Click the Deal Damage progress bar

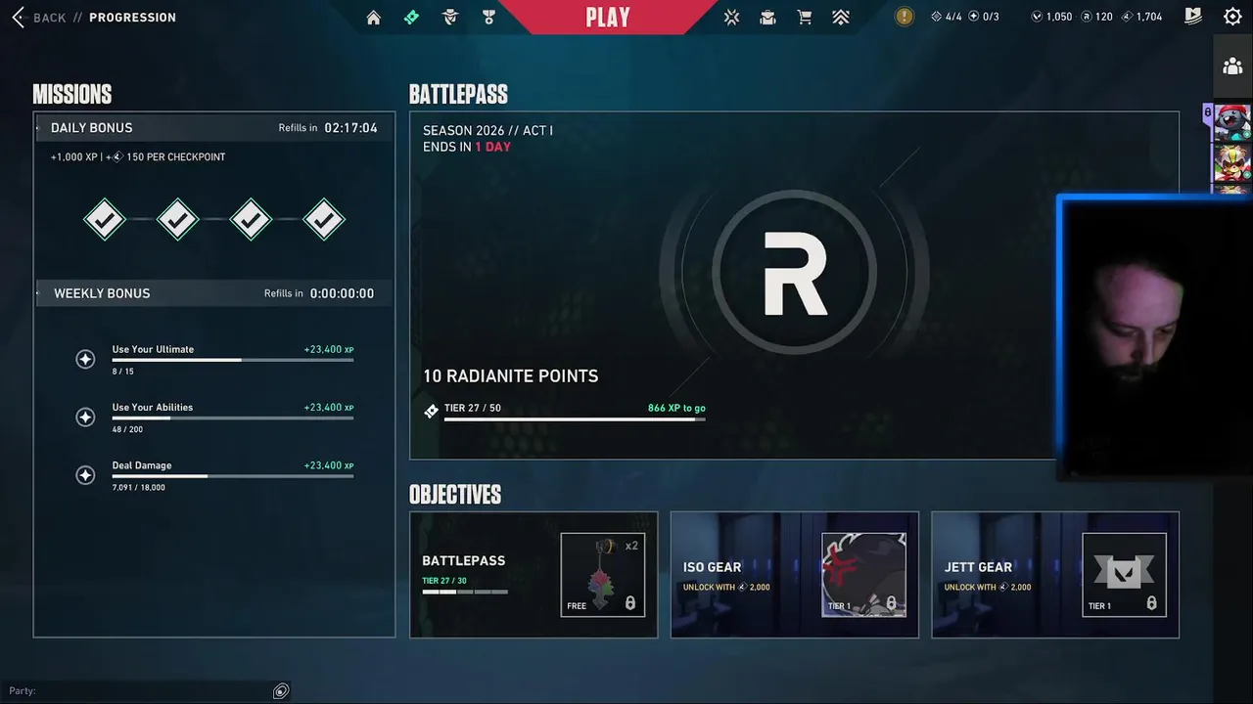click(233, 476)
